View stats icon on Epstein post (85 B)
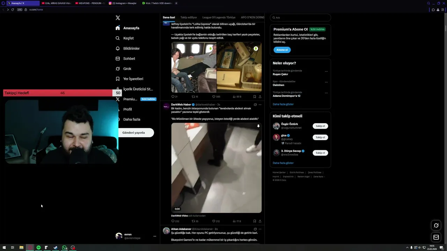 pos(234,97)
